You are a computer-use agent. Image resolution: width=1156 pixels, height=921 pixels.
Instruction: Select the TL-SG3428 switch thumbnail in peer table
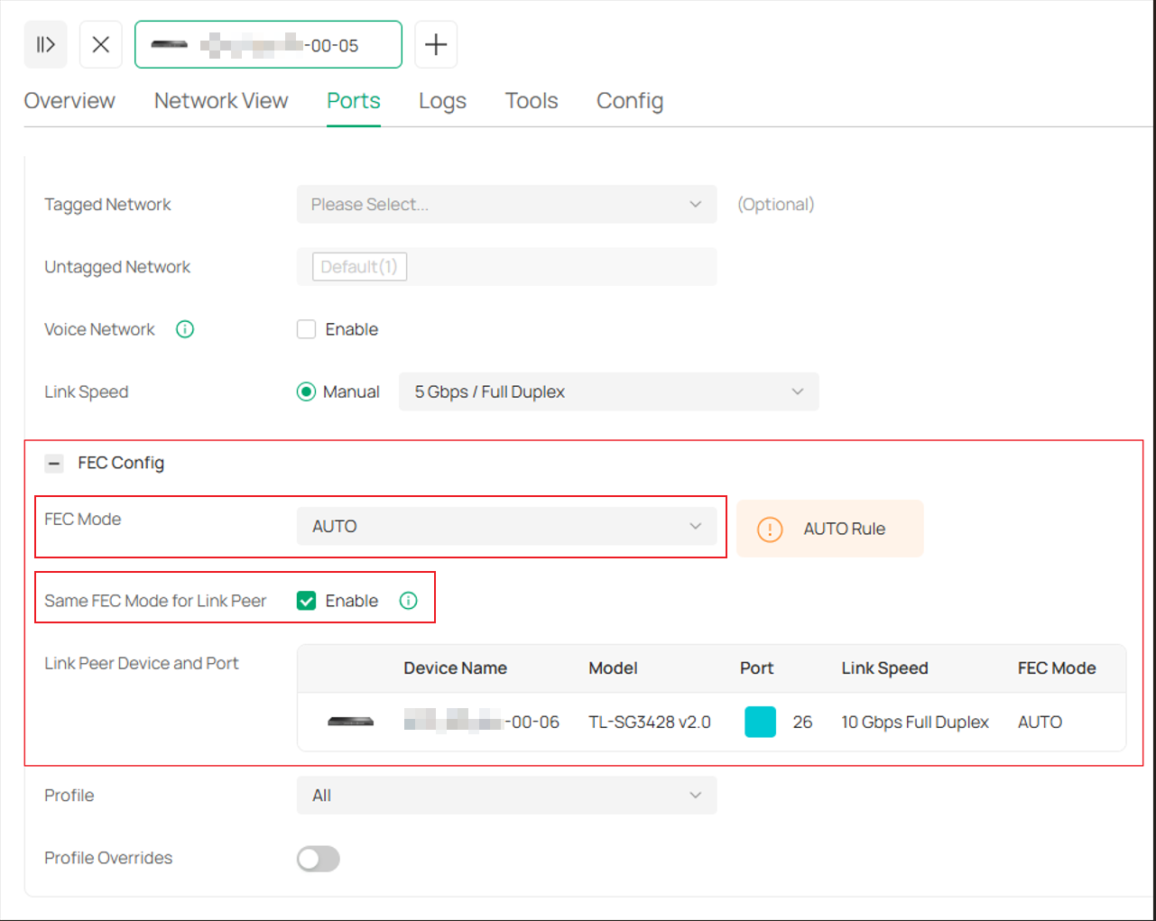[x=348, y=722]
